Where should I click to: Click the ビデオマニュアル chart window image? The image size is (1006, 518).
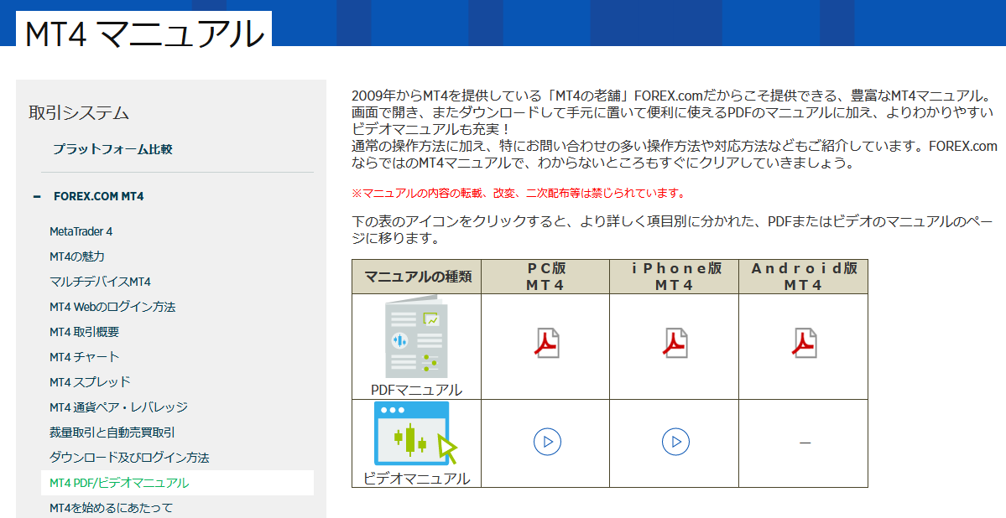(416, 433)
